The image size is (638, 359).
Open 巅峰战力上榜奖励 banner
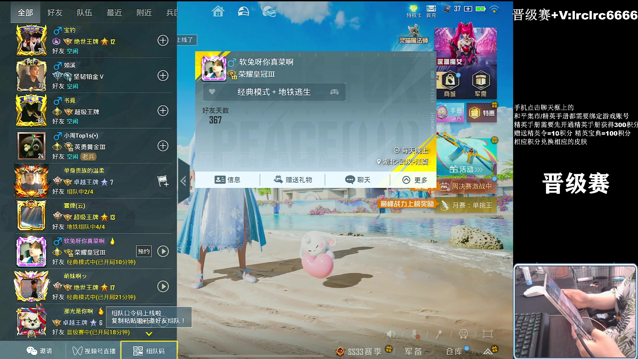tap(407, 204)
